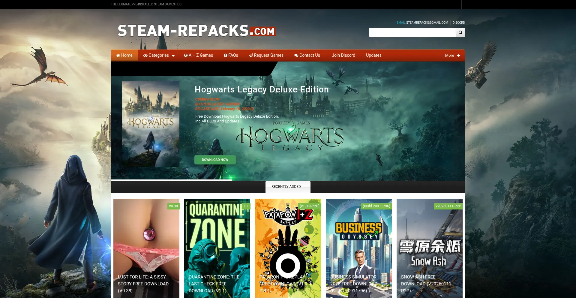
Task: Click the Download Now button for Hogwarts Legacy
Action: 215,160
